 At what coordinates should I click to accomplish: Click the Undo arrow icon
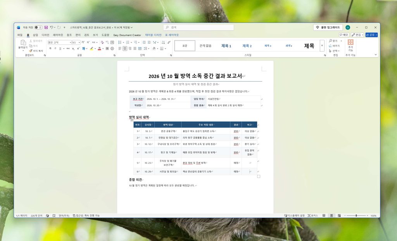(x=52, y=27)
